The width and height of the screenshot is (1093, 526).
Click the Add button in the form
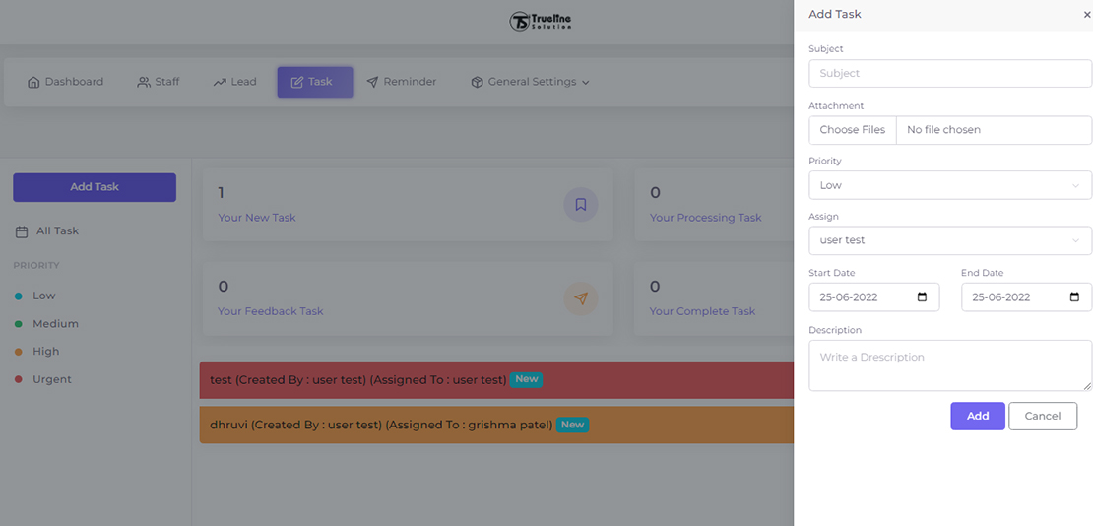(978, 417)
